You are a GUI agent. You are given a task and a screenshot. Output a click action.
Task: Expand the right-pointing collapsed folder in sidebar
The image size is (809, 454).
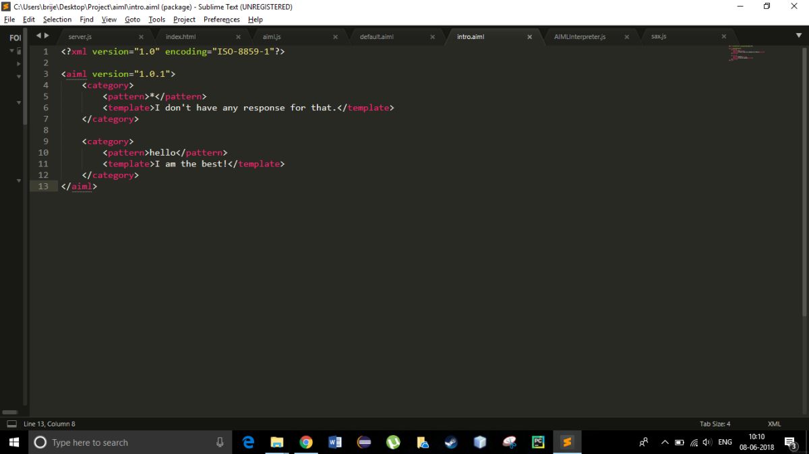(x=19, y=63)
